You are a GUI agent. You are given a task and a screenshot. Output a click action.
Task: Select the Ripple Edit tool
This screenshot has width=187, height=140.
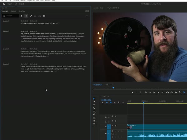pos(94,105)
